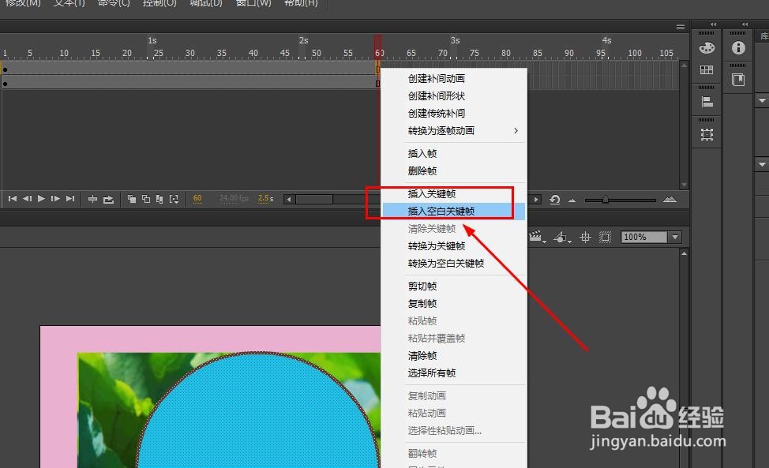Go to first frame in timeline controls
Image resolution: width=769 pixels, height=468 pixels.
13,198
